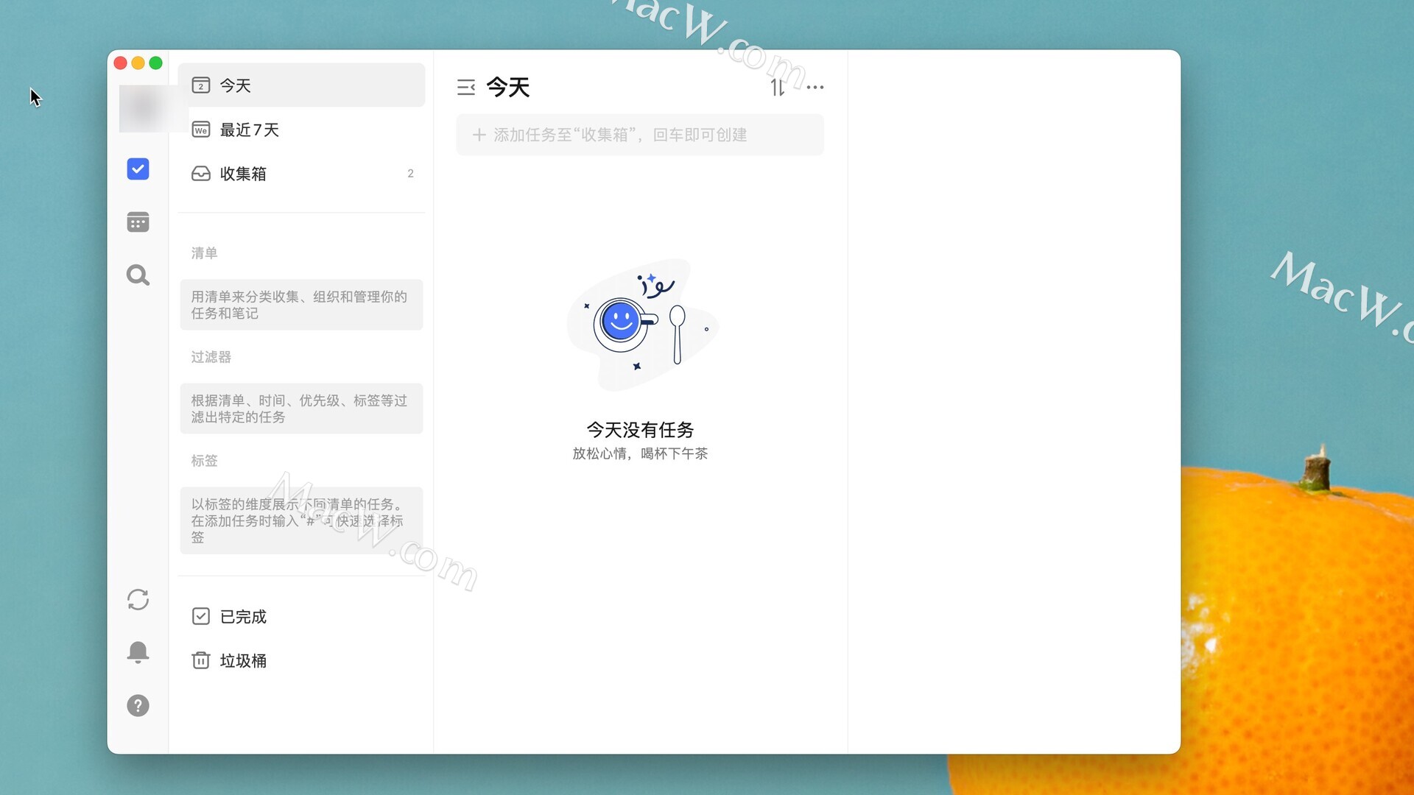Minimize the window with yellow button
Image resolution: width=1414 pixels, height=795 pixels.
click(x=138, y=63)
